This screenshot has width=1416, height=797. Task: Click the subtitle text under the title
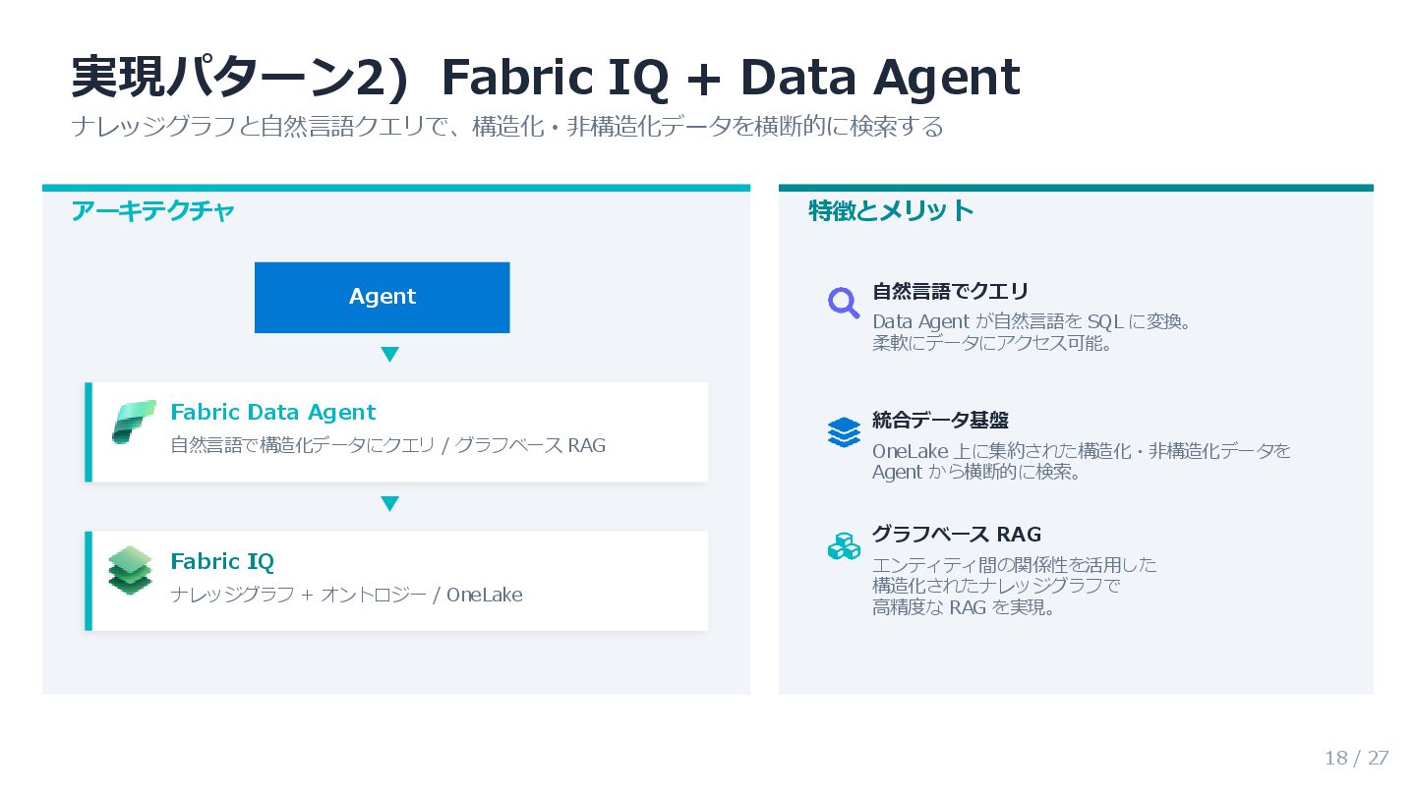coord(506,127)
